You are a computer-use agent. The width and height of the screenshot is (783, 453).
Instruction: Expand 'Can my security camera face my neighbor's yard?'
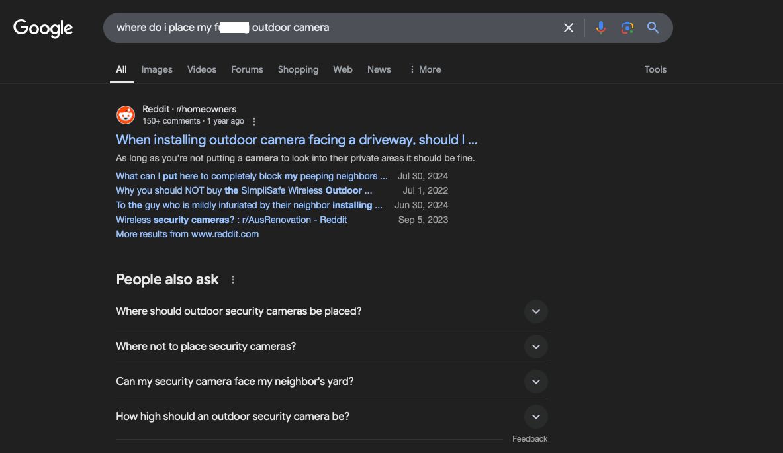click(x=536, y=382)
